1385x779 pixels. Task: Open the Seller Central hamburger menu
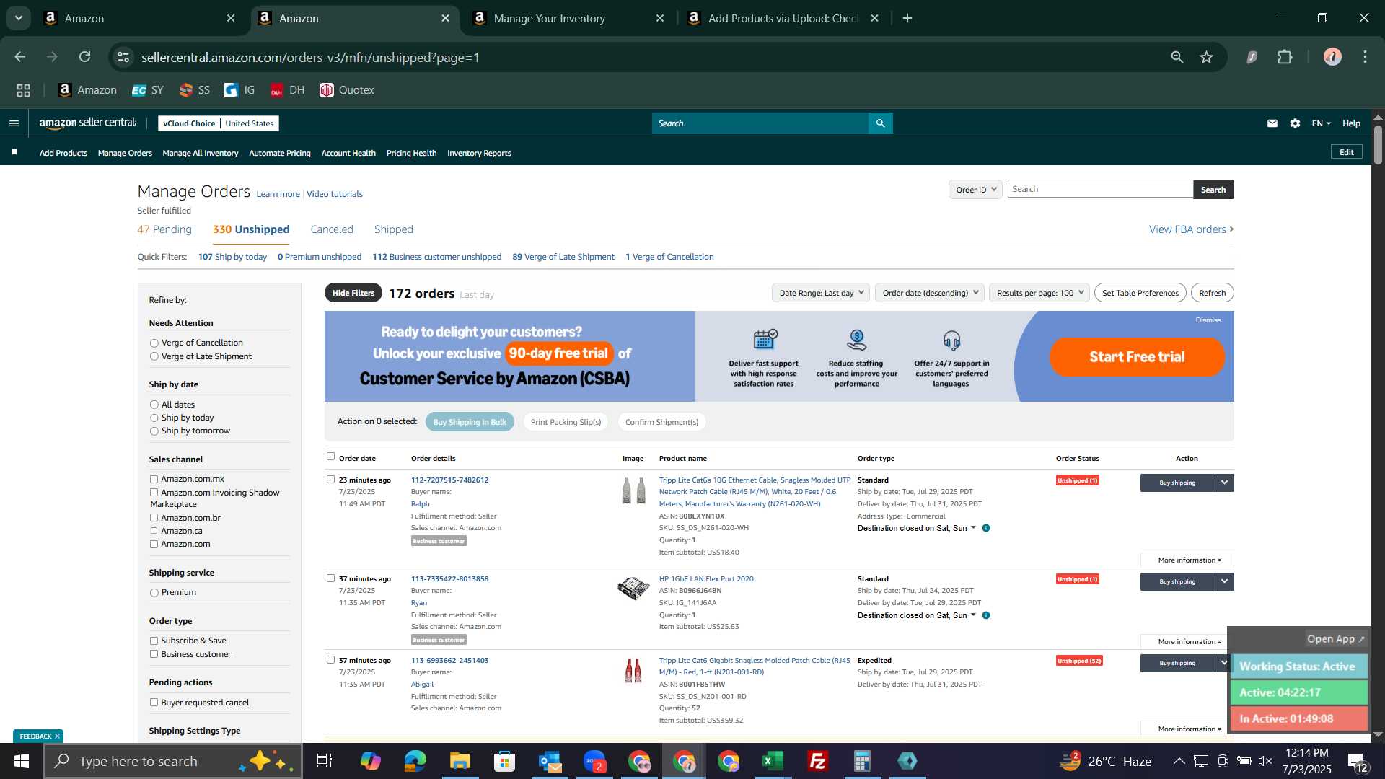click(x=14, y=123)
